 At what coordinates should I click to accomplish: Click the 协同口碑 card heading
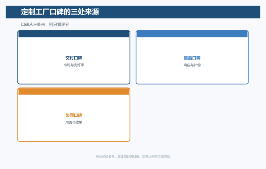[x=74, y=115]
